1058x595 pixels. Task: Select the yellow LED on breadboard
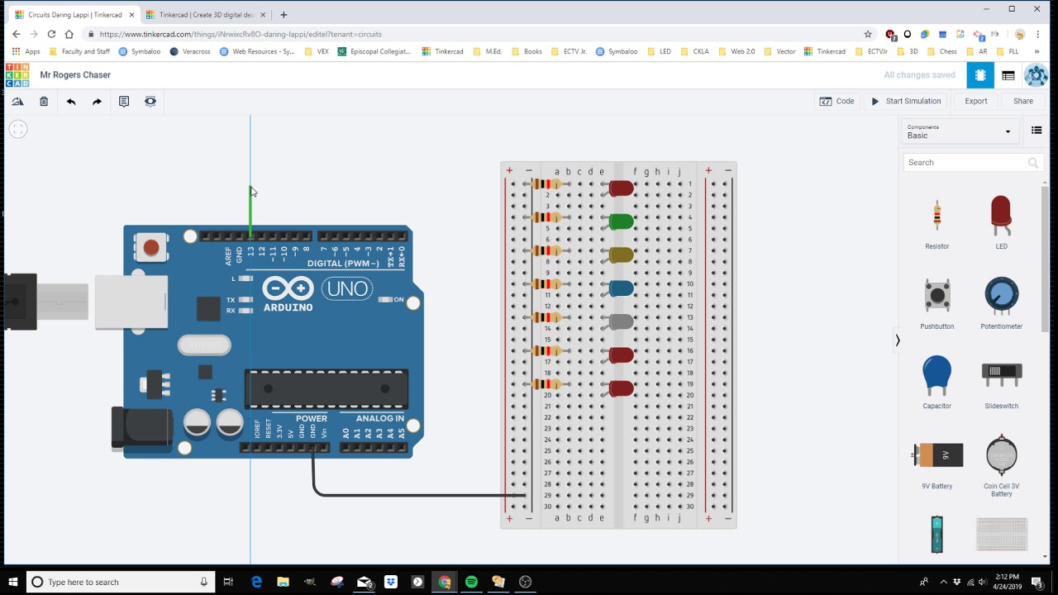point(620,255)
